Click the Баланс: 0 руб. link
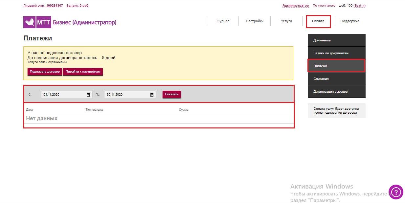This screenshot has height=204, width=405. [x=78, y=6]
